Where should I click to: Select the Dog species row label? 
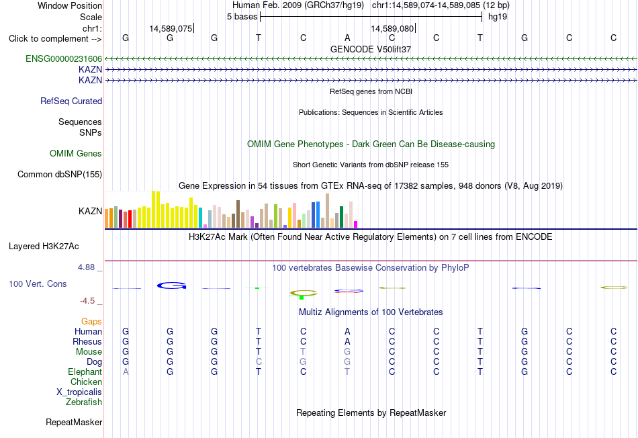point(95,362)
